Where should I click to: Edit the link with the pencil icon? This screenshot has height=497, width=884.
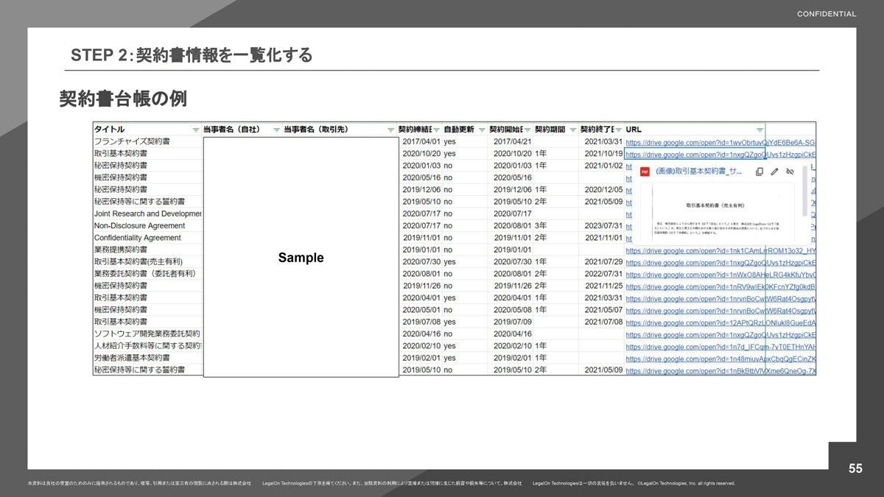coord(774,172)
